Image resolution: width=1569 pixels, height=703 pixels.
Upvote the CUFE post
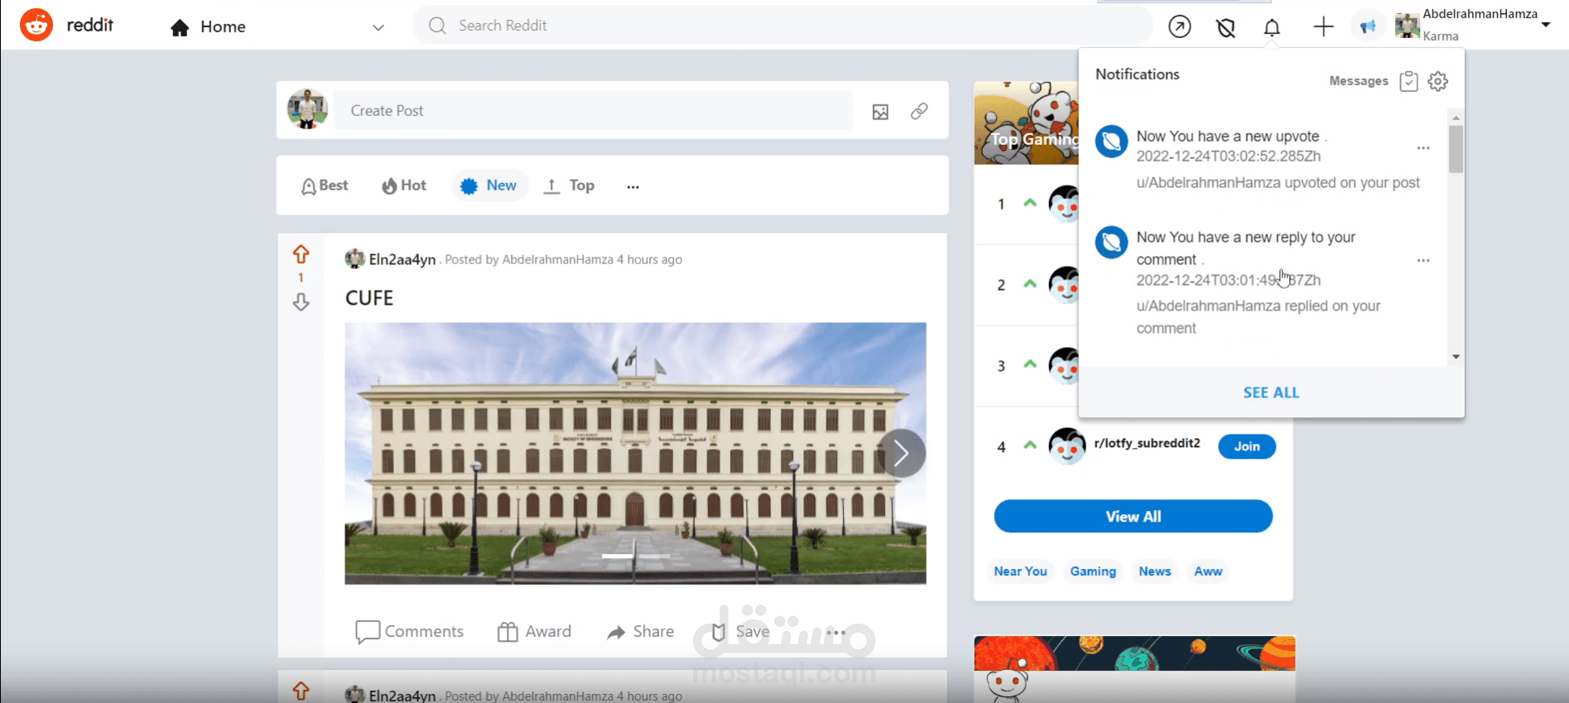301,253
